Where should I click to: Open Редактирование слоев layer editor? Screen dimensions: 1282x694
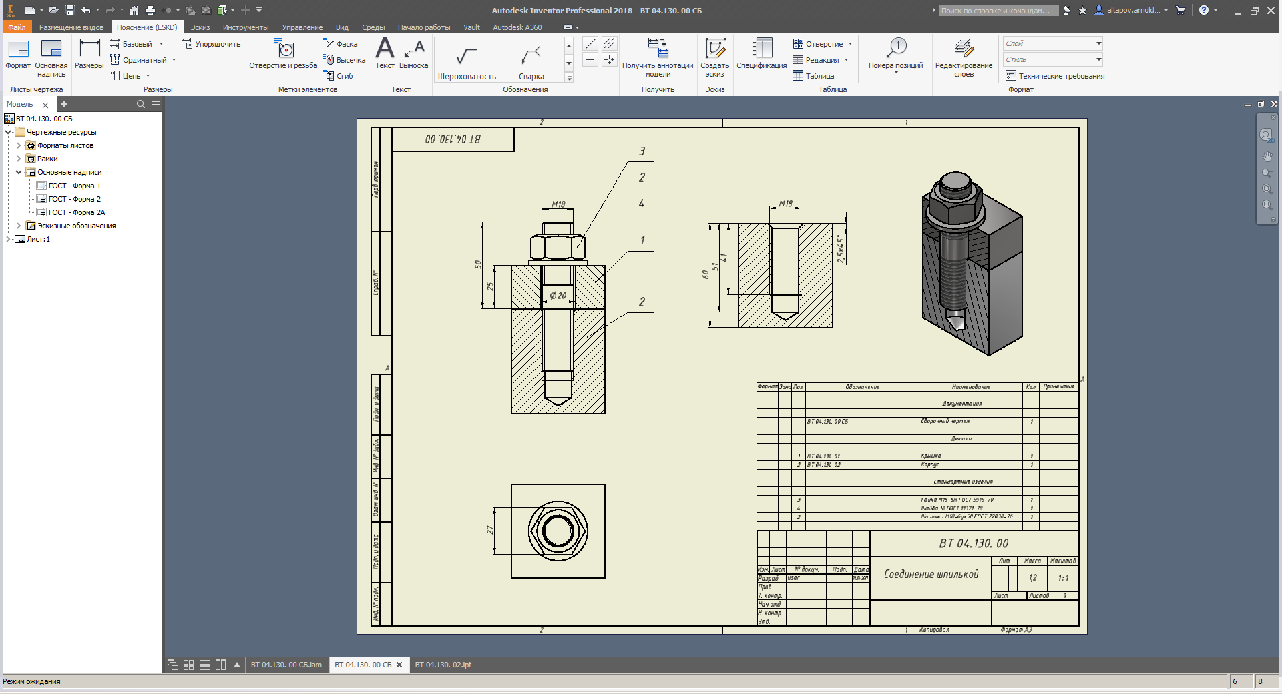coord(964,57)
